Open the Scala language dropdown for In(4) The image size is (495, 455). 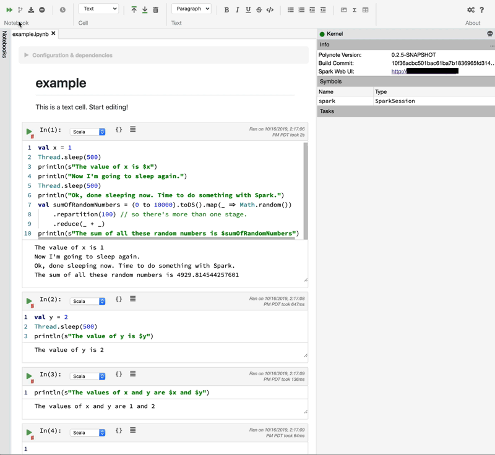[x=87, y=433]
